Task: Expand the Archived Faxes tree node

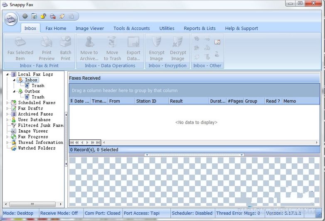Action: tap(7, 114)
